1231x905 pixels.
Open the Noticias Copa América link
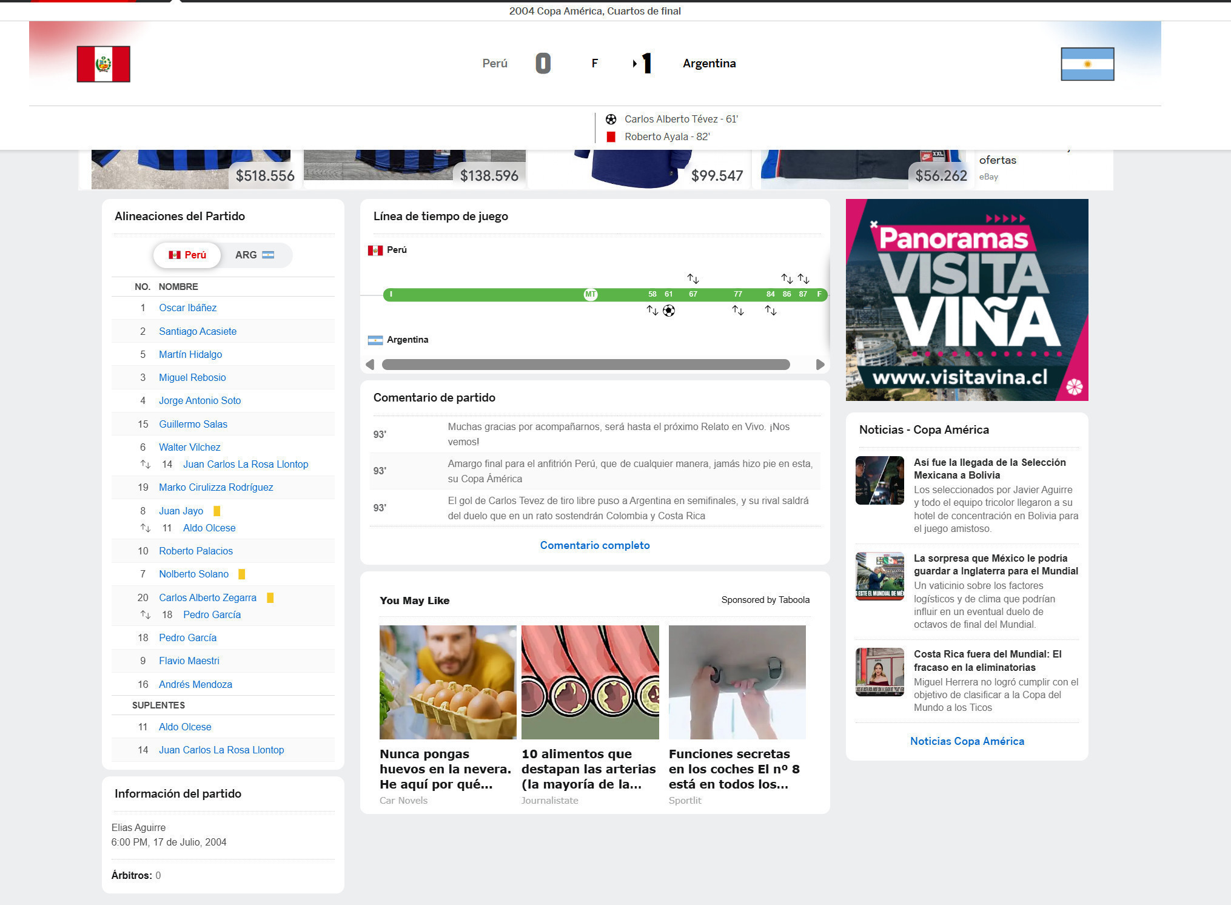click(x=967, y=741)
